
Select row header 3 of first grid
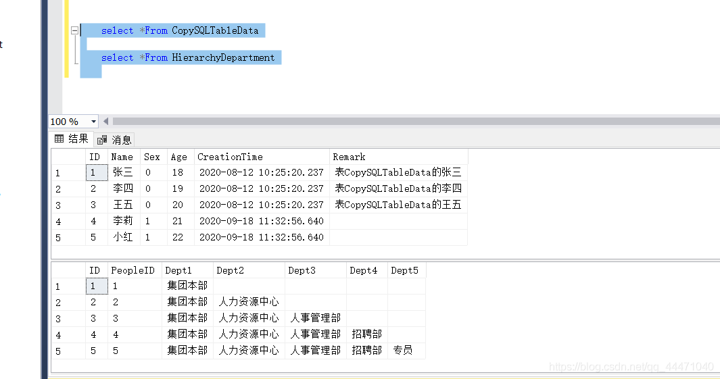tap(68, 205)
